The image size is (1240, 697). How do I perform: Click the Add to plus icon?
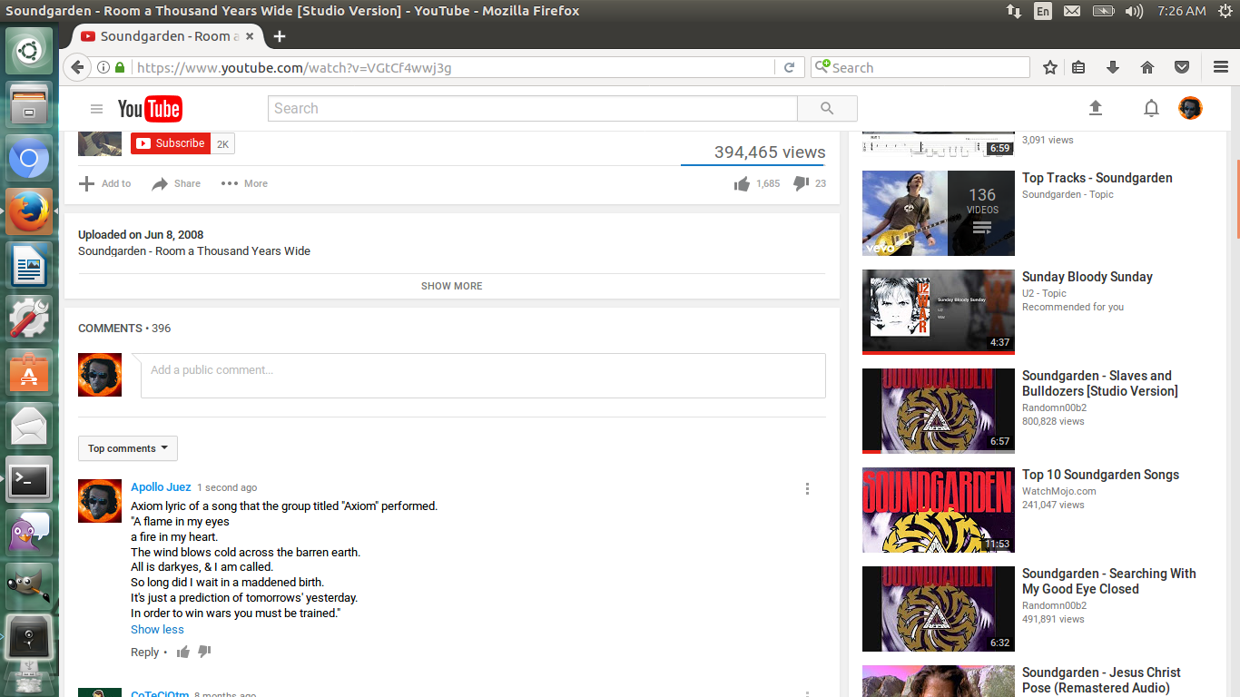(86, 184)
